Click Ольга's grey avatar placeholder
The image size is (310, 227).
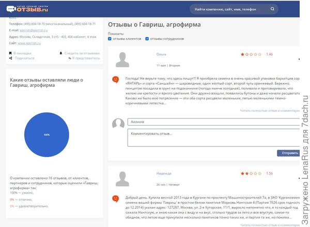(x=122, y=59)
